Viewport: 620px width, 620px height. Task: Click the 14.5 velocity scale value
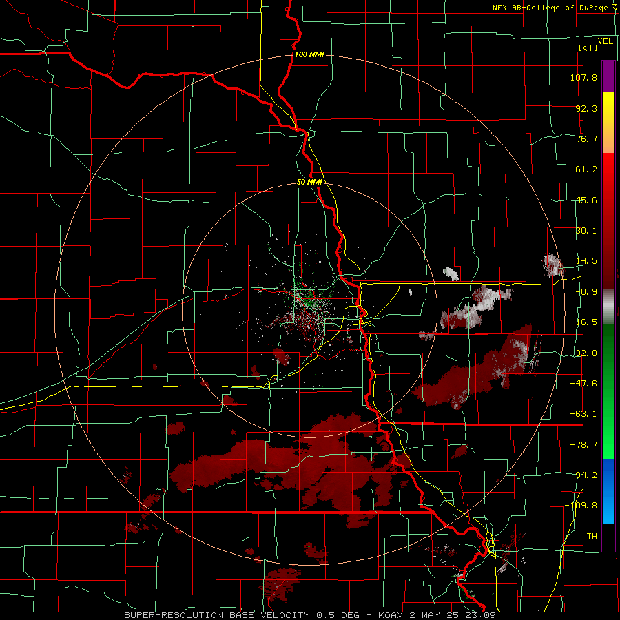[x=586, y=261]
